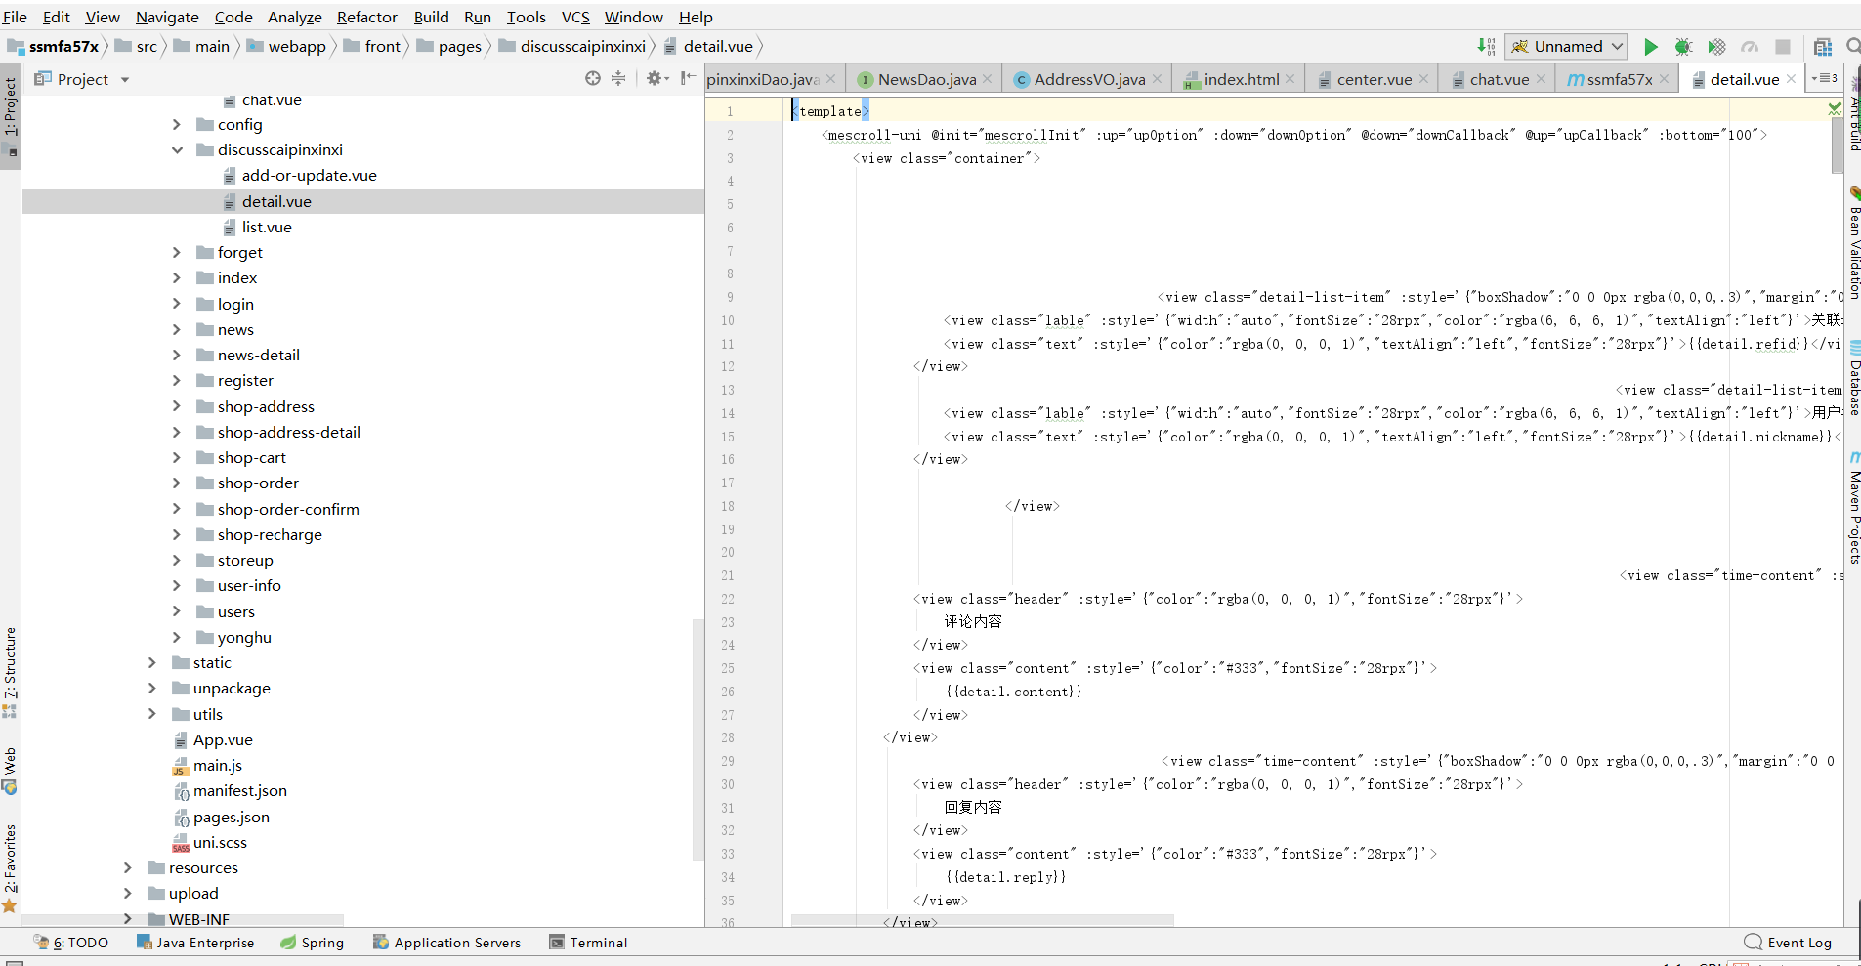Click the editor horizontal scrollbar

tap(982, 920)
